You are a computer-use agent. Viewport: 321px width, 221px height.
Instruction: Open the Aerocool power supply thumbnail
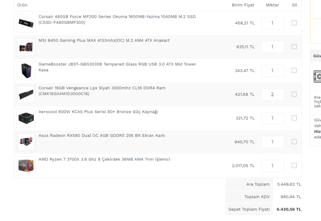click(26, 118)
